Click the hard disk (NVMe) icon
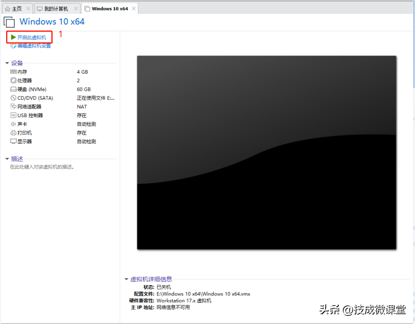This screenshot has width=415, height=324. point(13,89)
